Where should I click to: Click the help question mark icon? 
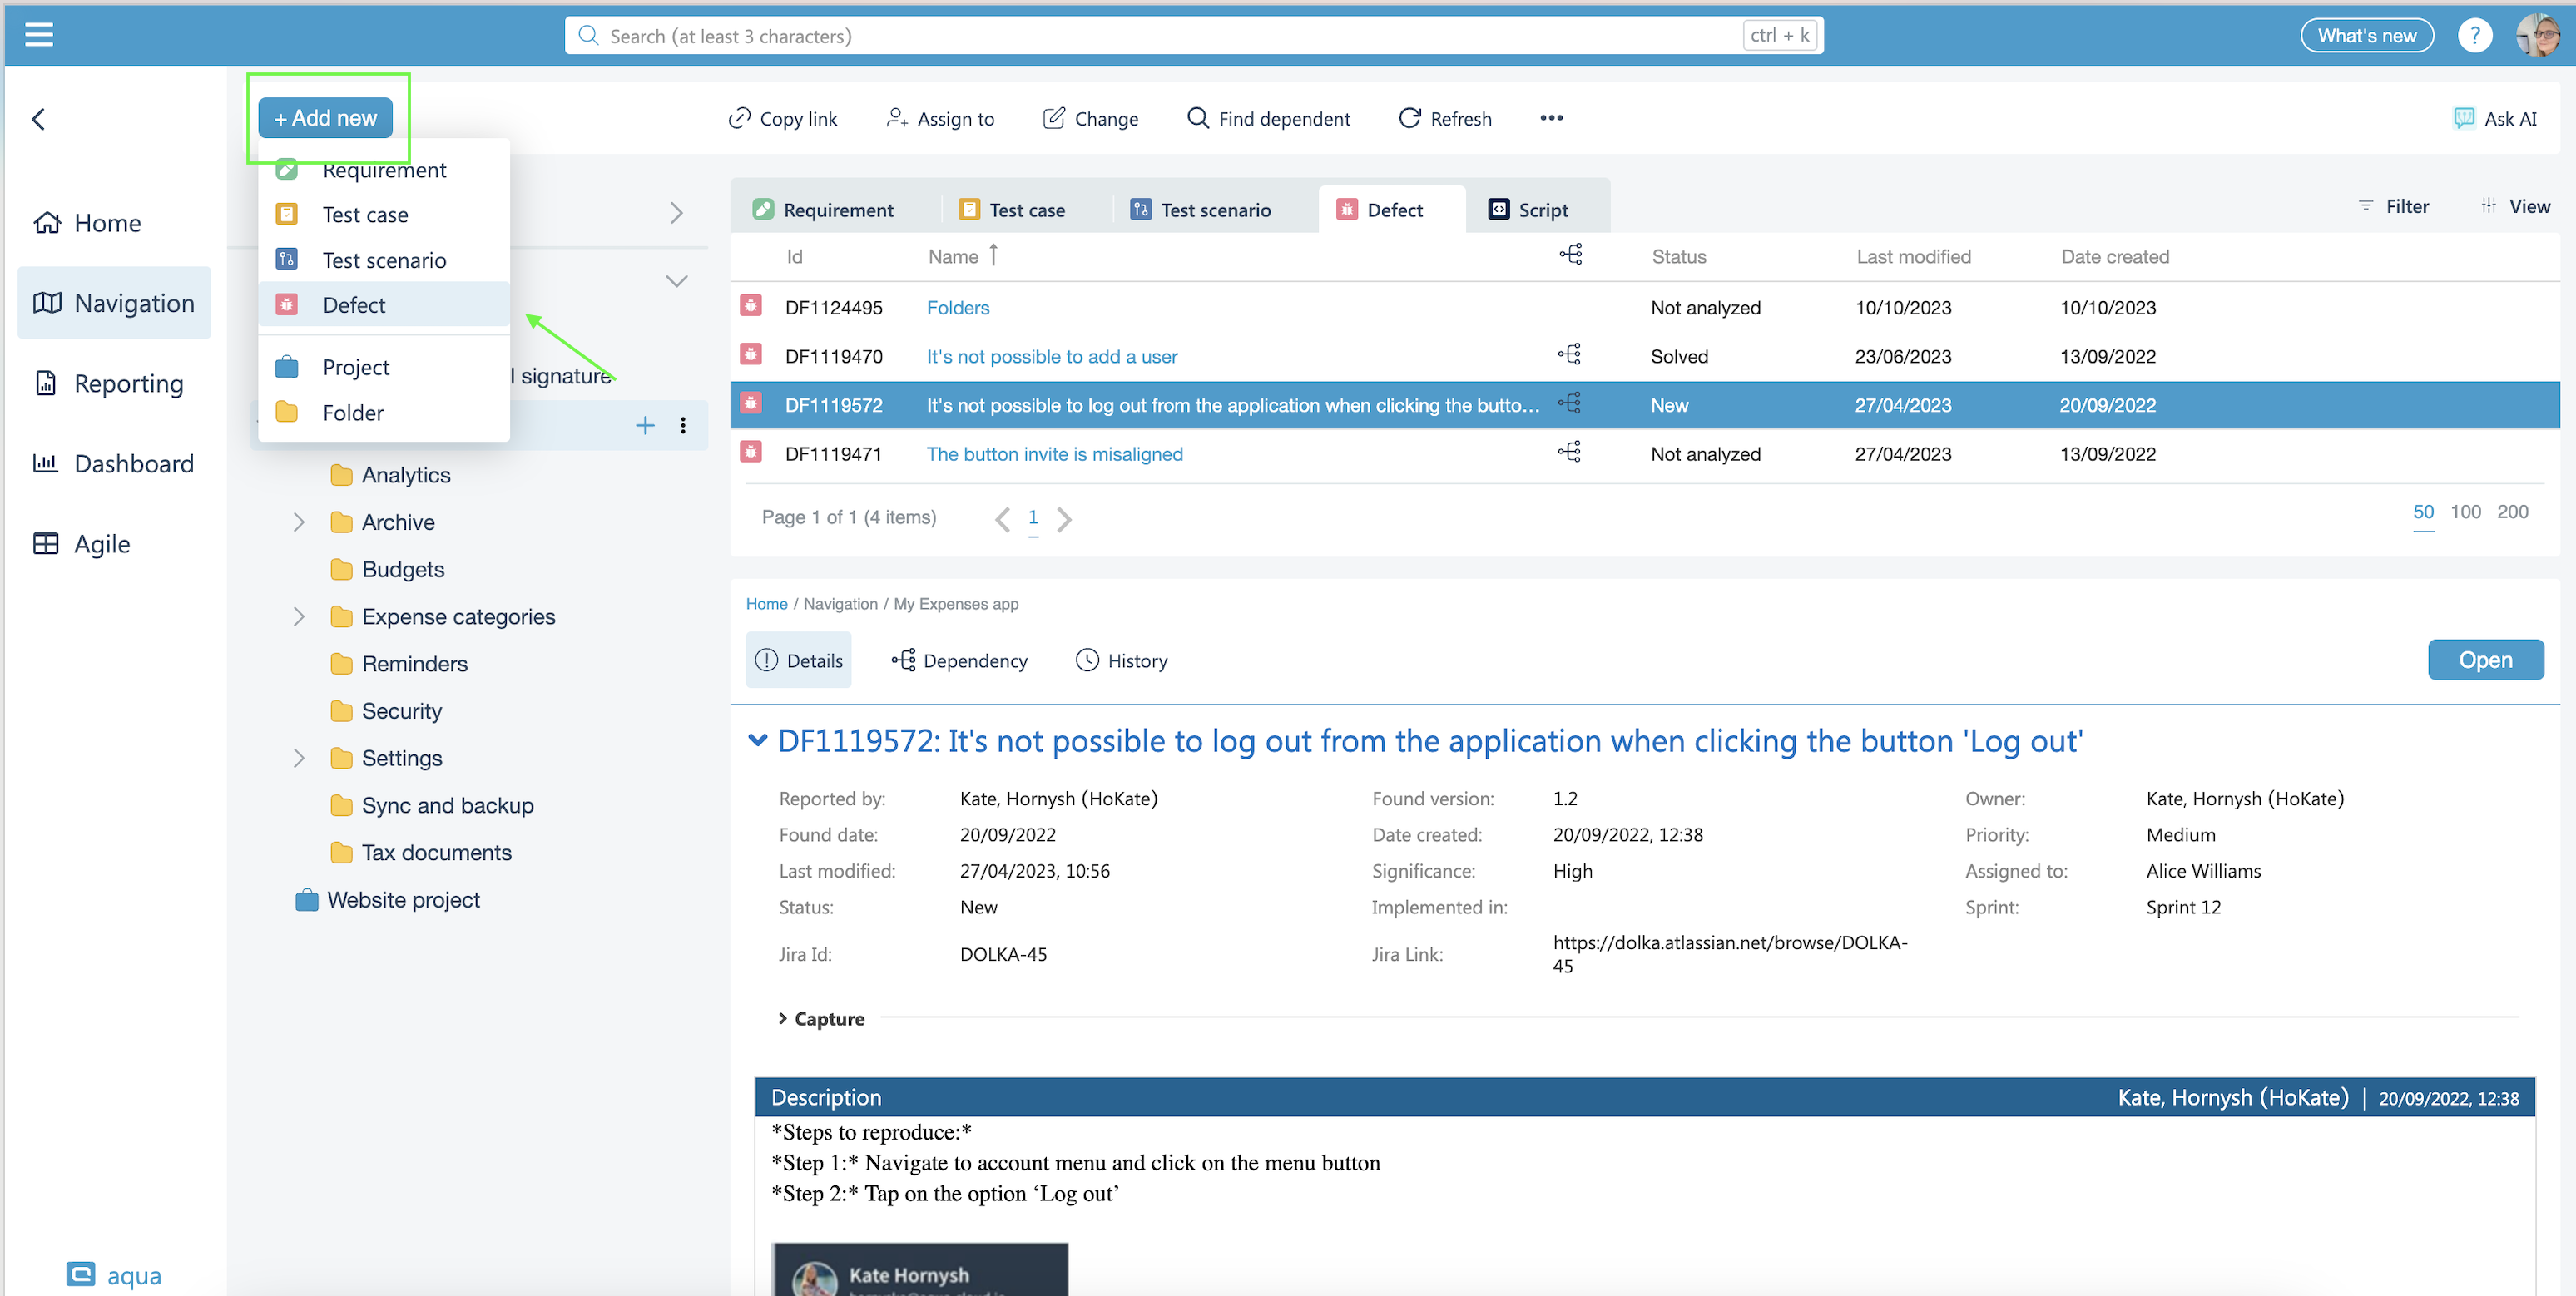pos(2474,36)
